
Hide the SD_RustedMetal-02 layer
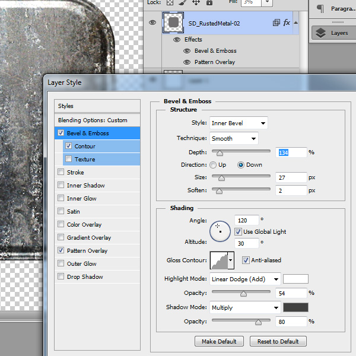152,23
